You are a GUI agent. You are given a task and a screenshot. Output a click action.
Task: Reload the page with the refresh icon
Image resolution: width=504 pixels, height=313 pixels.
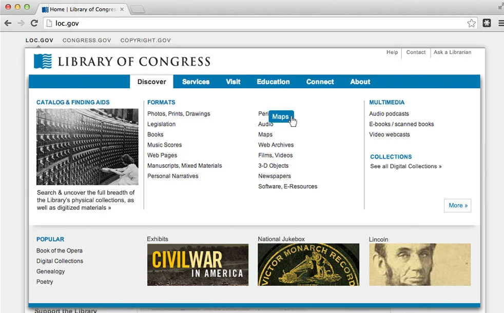click(34, 23)
